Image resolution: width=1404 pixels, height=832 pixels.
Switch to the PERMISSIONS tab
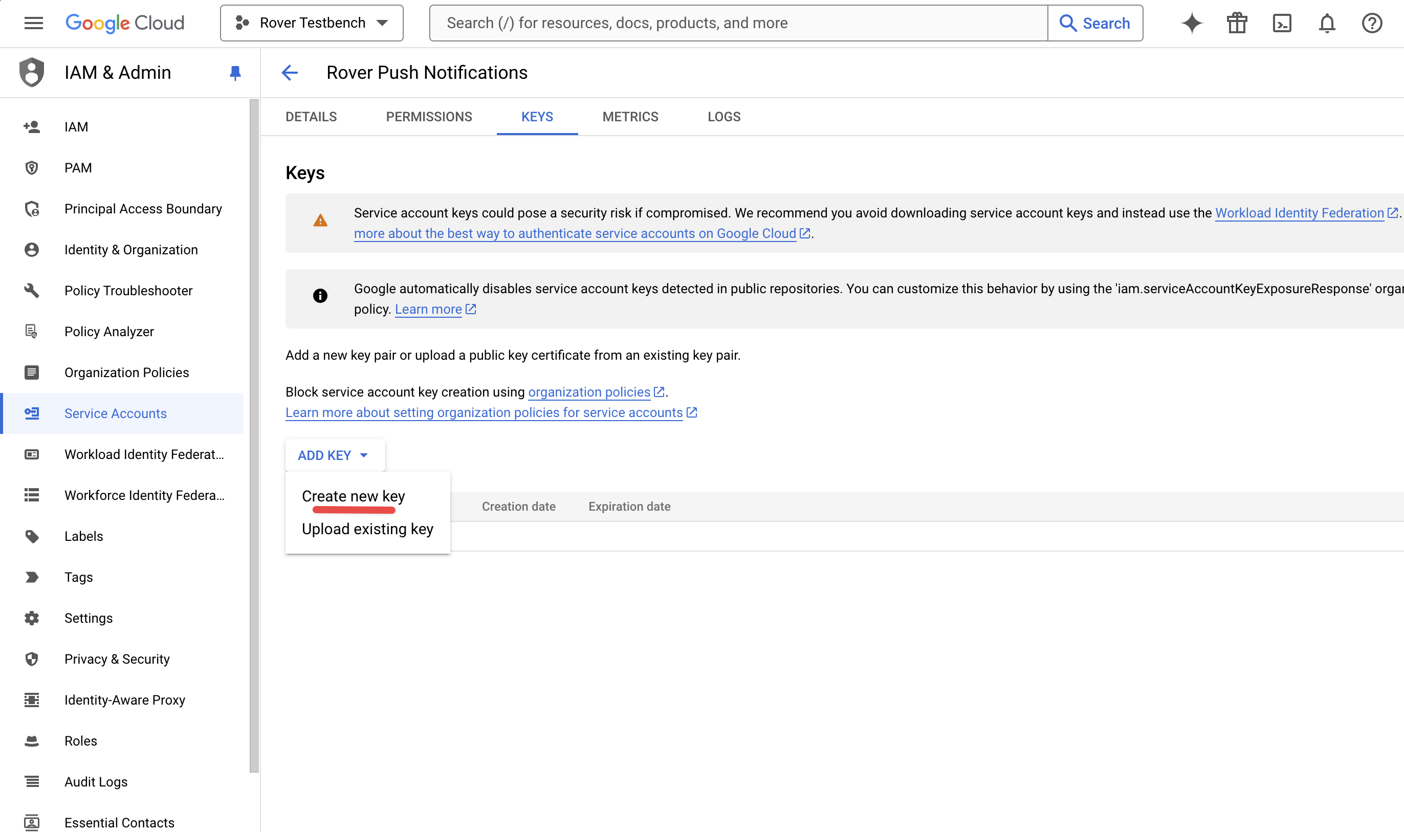tap(430, 117)
